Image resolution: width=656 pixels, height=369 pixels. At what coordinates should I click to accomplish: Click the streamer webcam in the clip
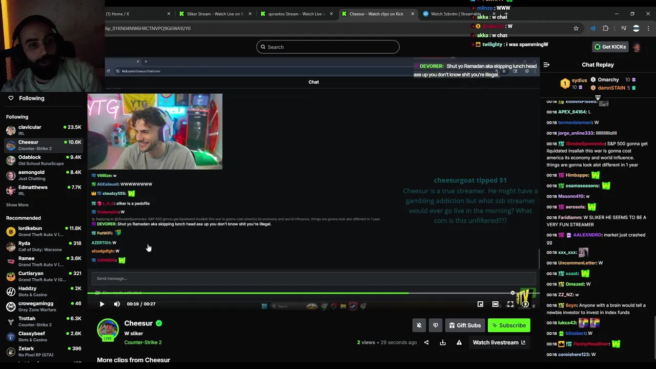155,131
